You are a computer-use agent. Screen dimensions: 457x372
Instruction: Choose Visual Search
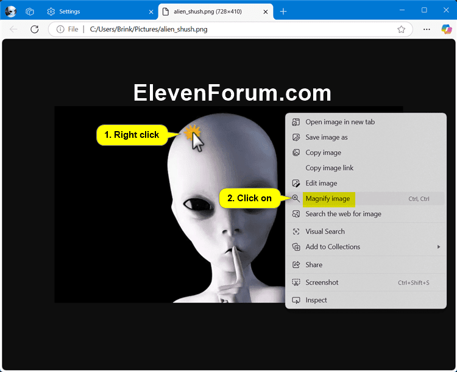coord(366,231)
